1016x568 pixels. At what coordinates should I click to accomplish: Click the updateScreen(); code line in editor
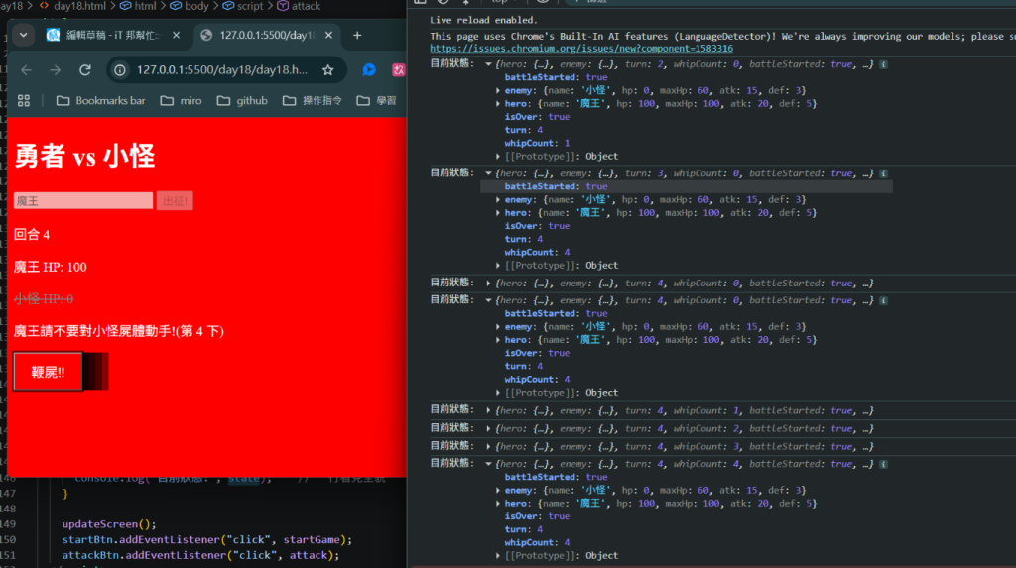(x=109, y=524)
